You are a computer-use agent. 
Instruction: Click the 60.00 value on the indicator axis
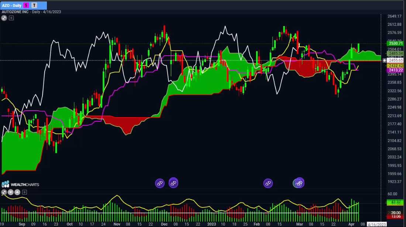(x=392, y=194)
